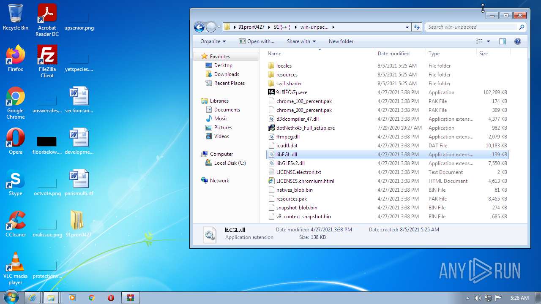The width and height of the screenshot is (541, 304).
Task: Click Windows Media Player taskbar icon
Action: tap(72, 298)
